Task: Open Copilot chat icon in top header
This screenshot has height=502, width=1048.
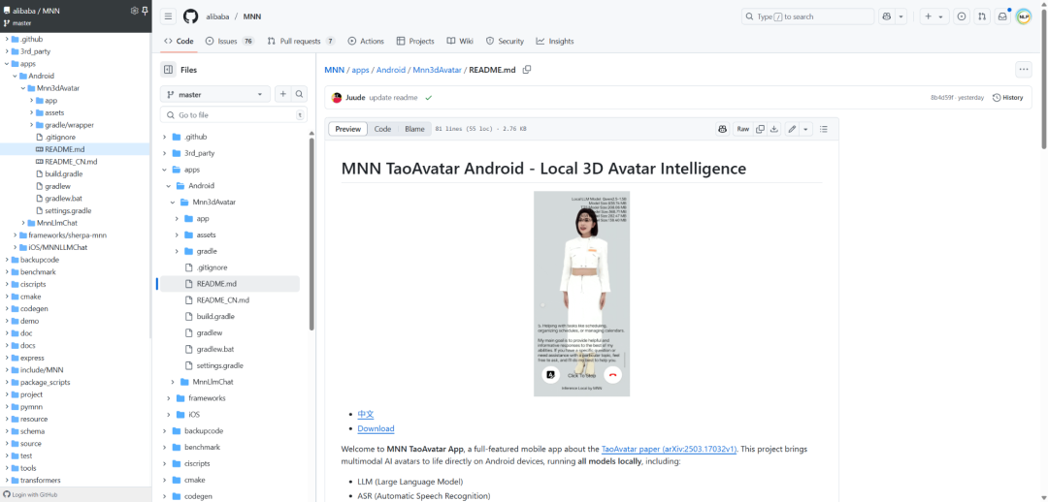Action: pos(887,16)
